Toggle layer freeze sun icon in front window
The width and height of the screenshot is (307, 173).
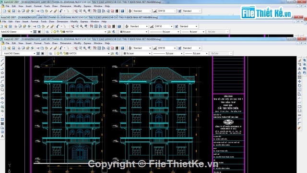(x=58, y=53)
